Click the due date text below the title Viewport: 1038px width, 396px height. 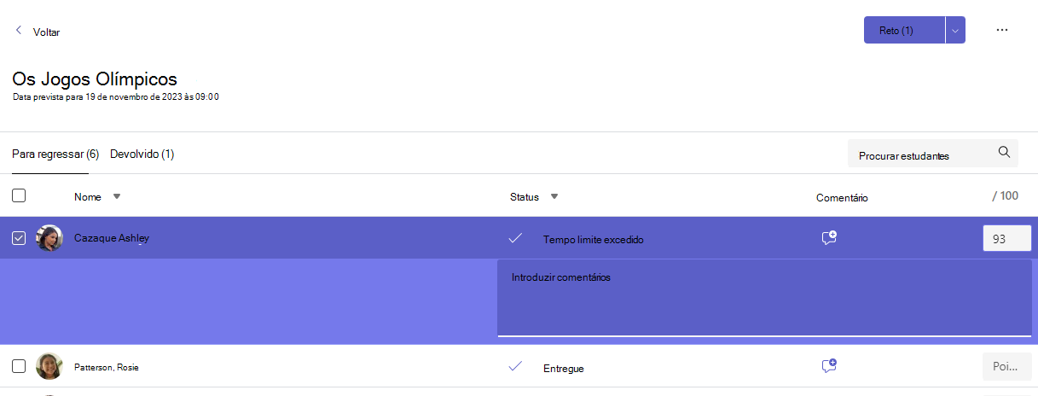click(115, 97)
